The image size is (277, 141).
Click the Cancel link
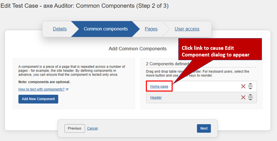pyautogui.click(x=92, y=128)
